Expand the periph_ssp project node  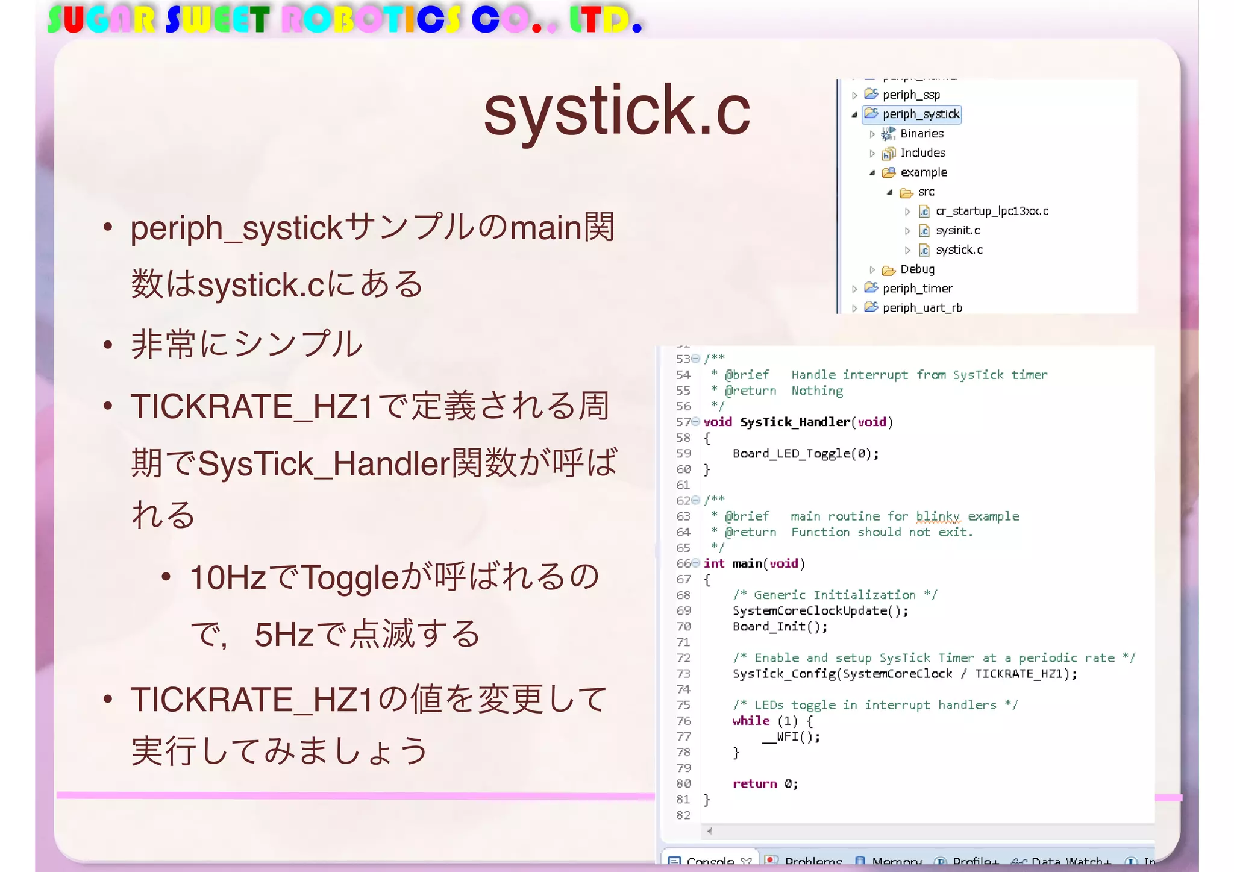pyautogui.click(x=854, y=95)
